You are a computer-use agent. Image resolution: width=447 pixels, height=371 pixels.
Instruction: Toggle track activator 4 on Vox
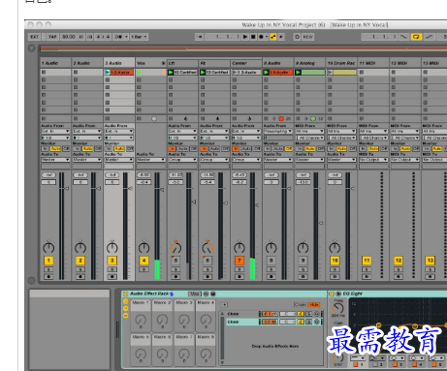(x=144, y=261)
